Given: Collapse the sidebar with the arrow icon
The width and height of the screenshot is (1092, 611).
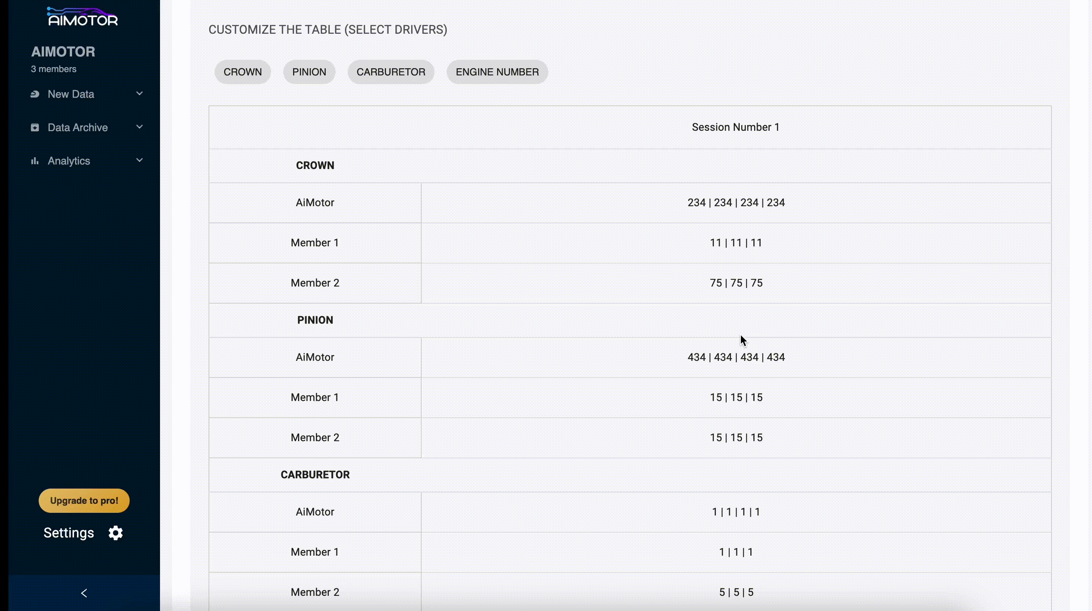Looking at the screenshot, I should click(84, 593).
